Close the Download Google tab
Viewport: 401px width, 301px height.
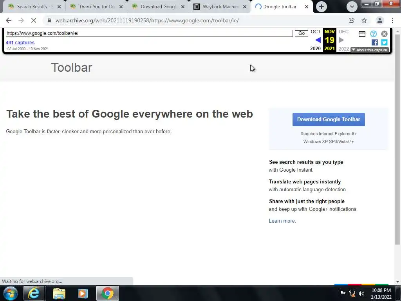pos(183,7)
